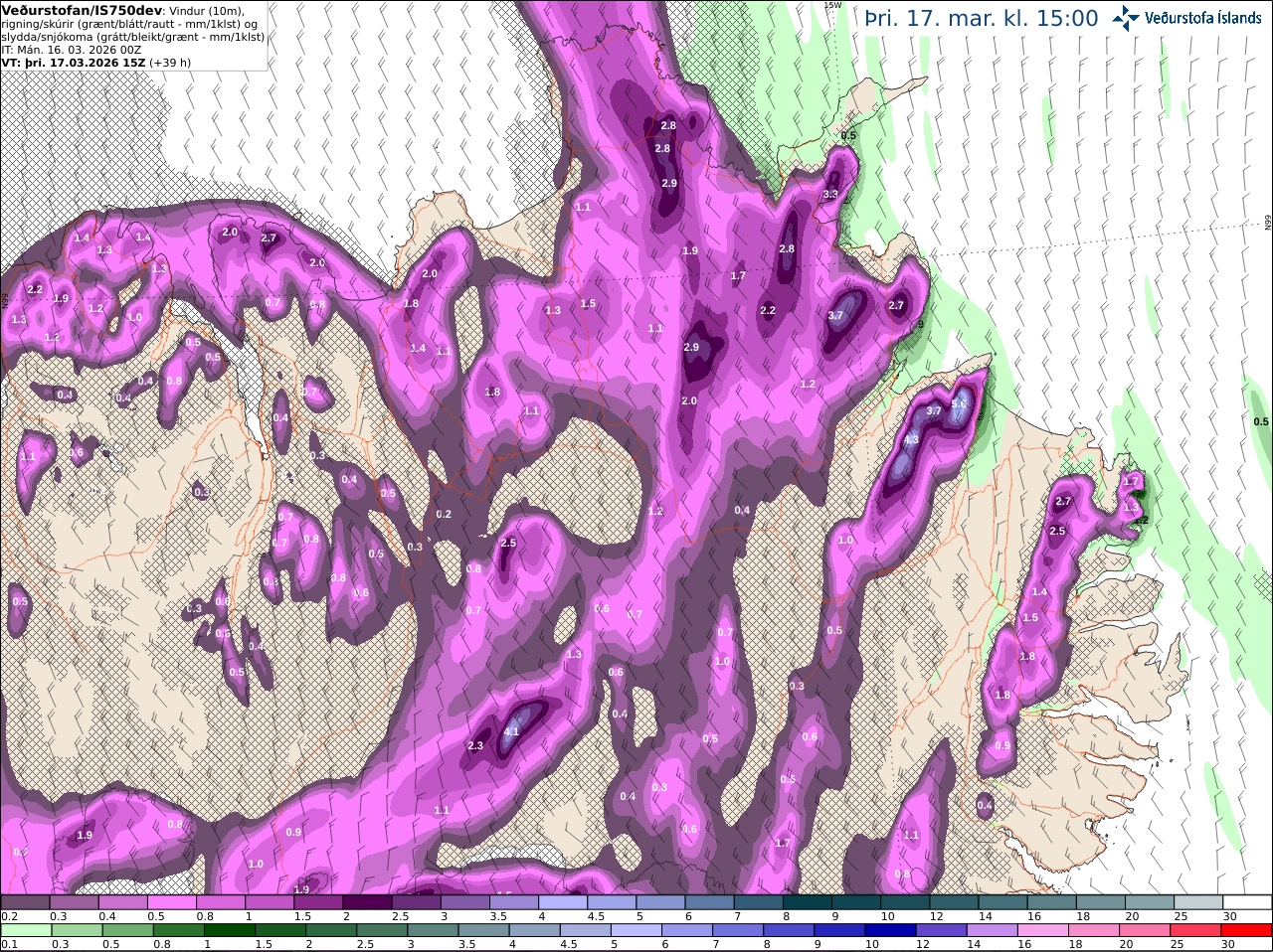Click the VT valid time line in header box

point(96,62)
